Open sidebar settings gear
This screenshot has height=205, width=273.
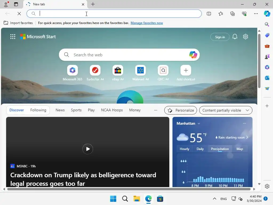coord(267,186)
